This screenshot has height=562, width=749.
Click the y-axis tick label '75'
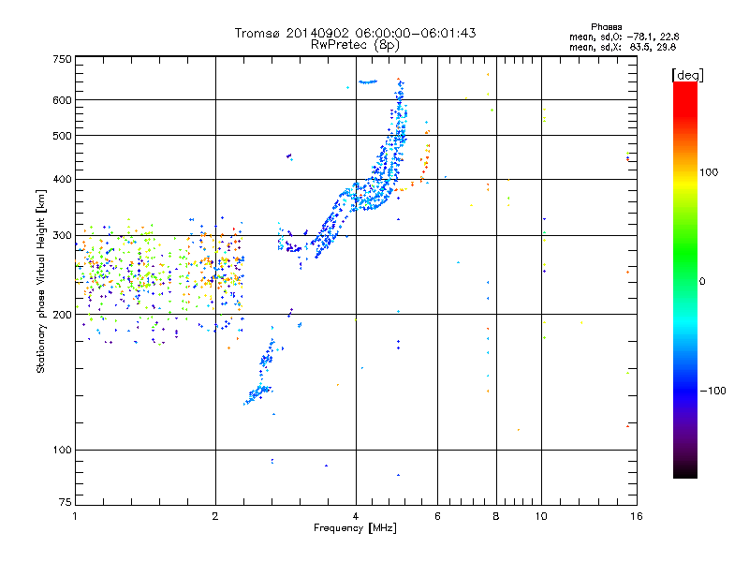pos(66,502)
